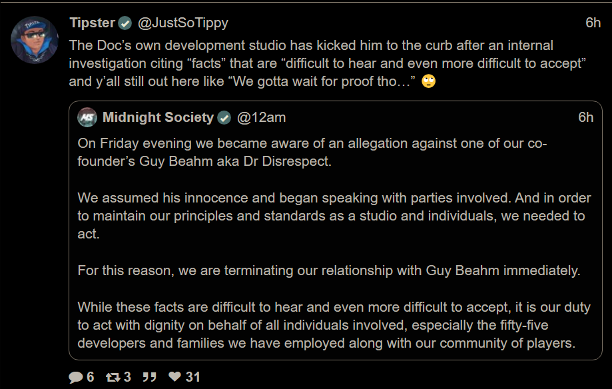
Task: Click the like count of 31
Action: point(192,377)
